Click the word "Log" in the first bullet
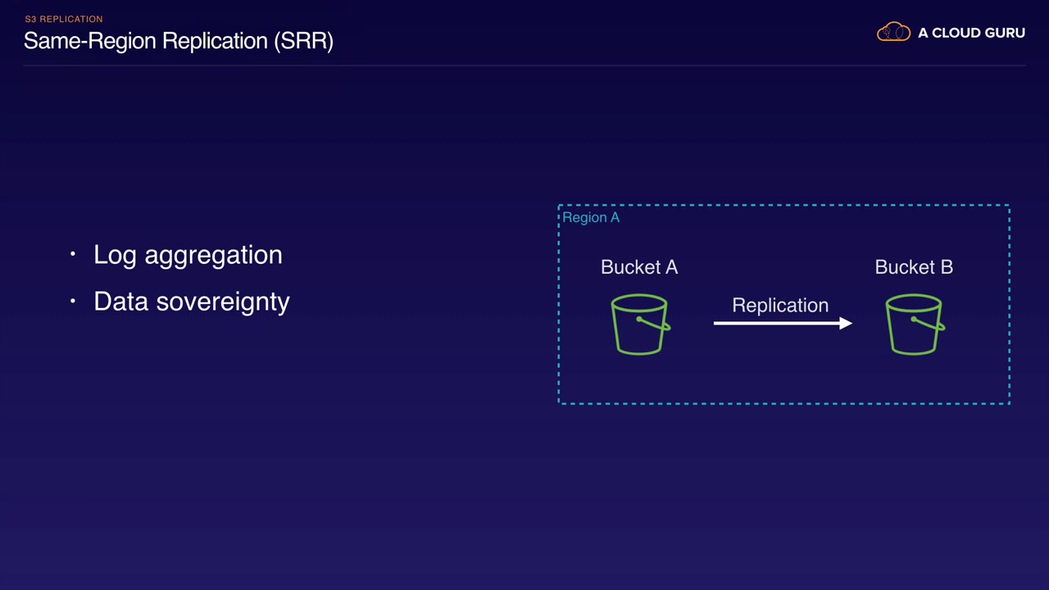Image resolution: width=1049 pixels, height=590 pixels. tap(115, 256)
